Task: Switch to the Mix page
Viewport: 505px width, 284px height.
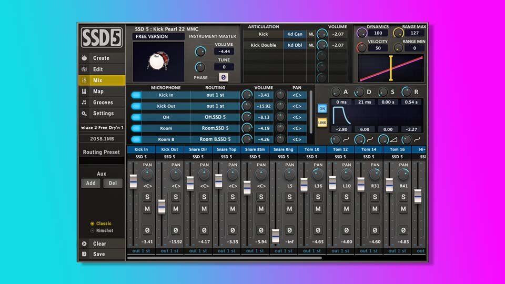Action: tap(102, 80)
